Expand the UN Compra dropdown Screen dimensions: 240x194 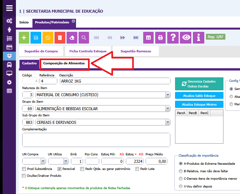point(43,161)
